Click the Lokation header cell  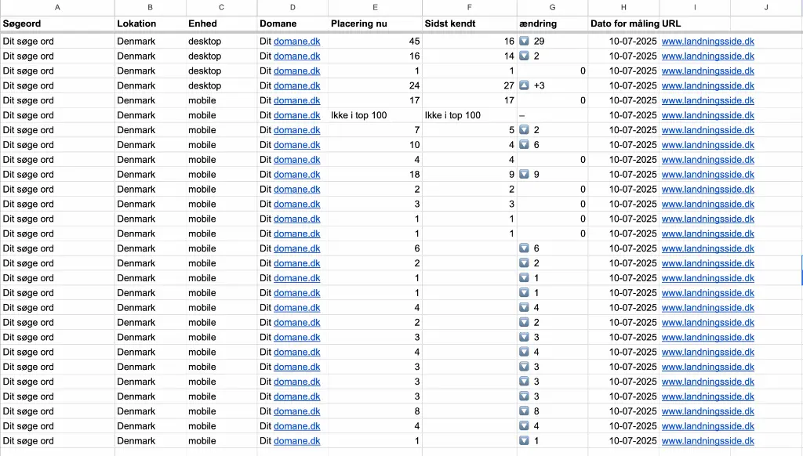[150, 24]
